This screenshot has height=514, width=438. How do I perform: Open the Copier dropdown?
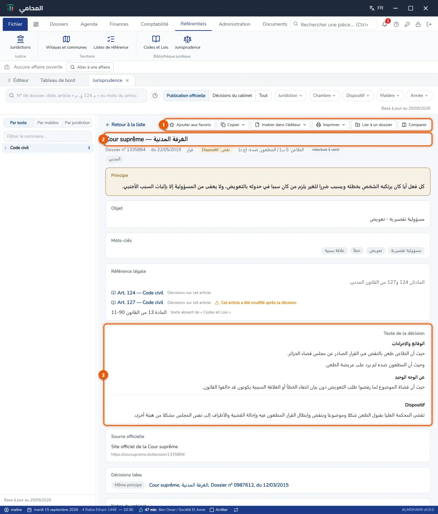click(233, 125)
